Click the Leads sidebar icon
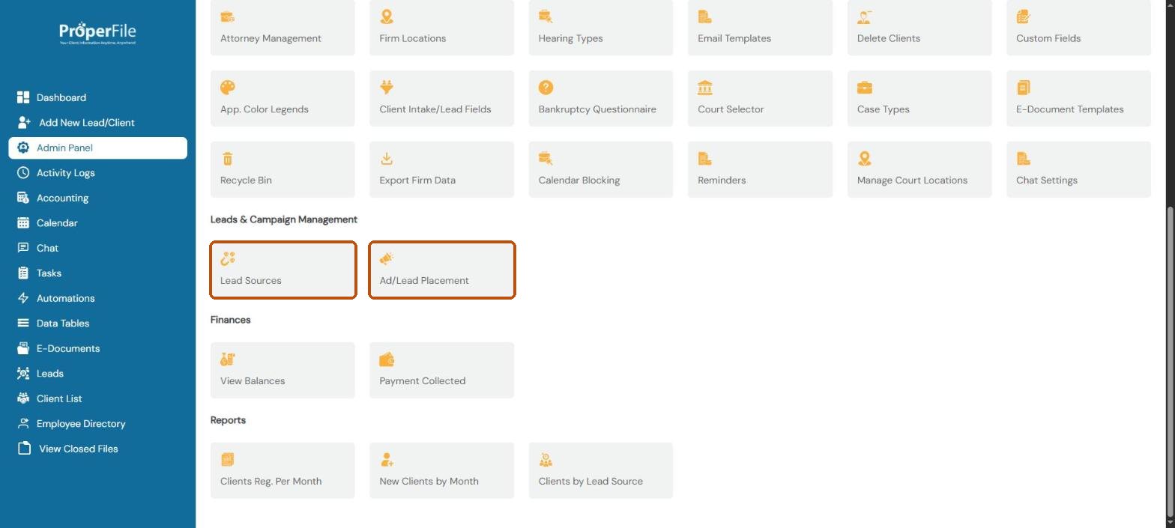 point(23,373)
